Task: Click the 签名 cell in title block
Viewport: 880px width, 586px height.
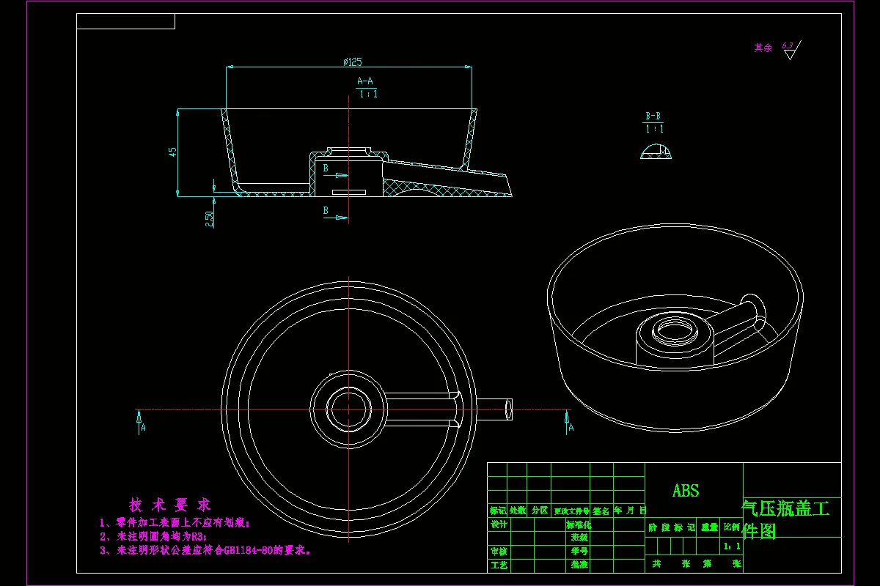Action: 601,511
